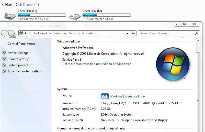Navigate to Control Panel breadcrumb item
The width and height of the screenshot is (205, 132).
(38, 33)
